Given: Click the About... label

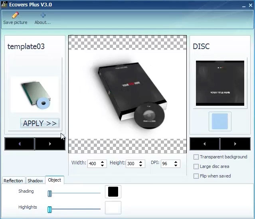Looking at the screenshot, I should [43, 22].
